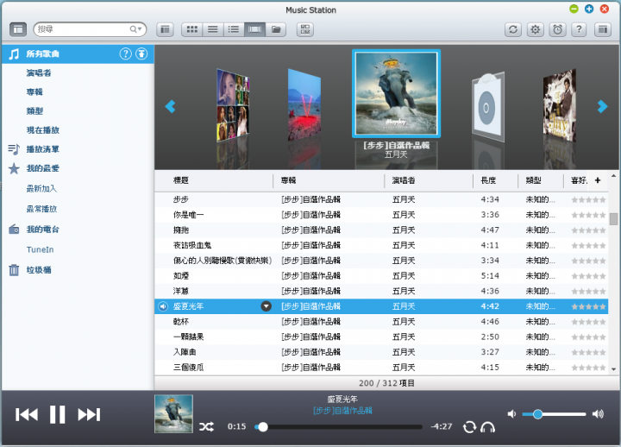Sort by 類型 column header

tap(534, 180)
